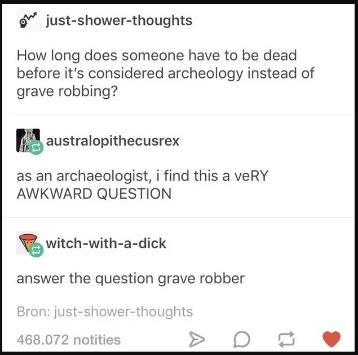Tap green reblog badge on witch avatar

(x=36, y=250)
